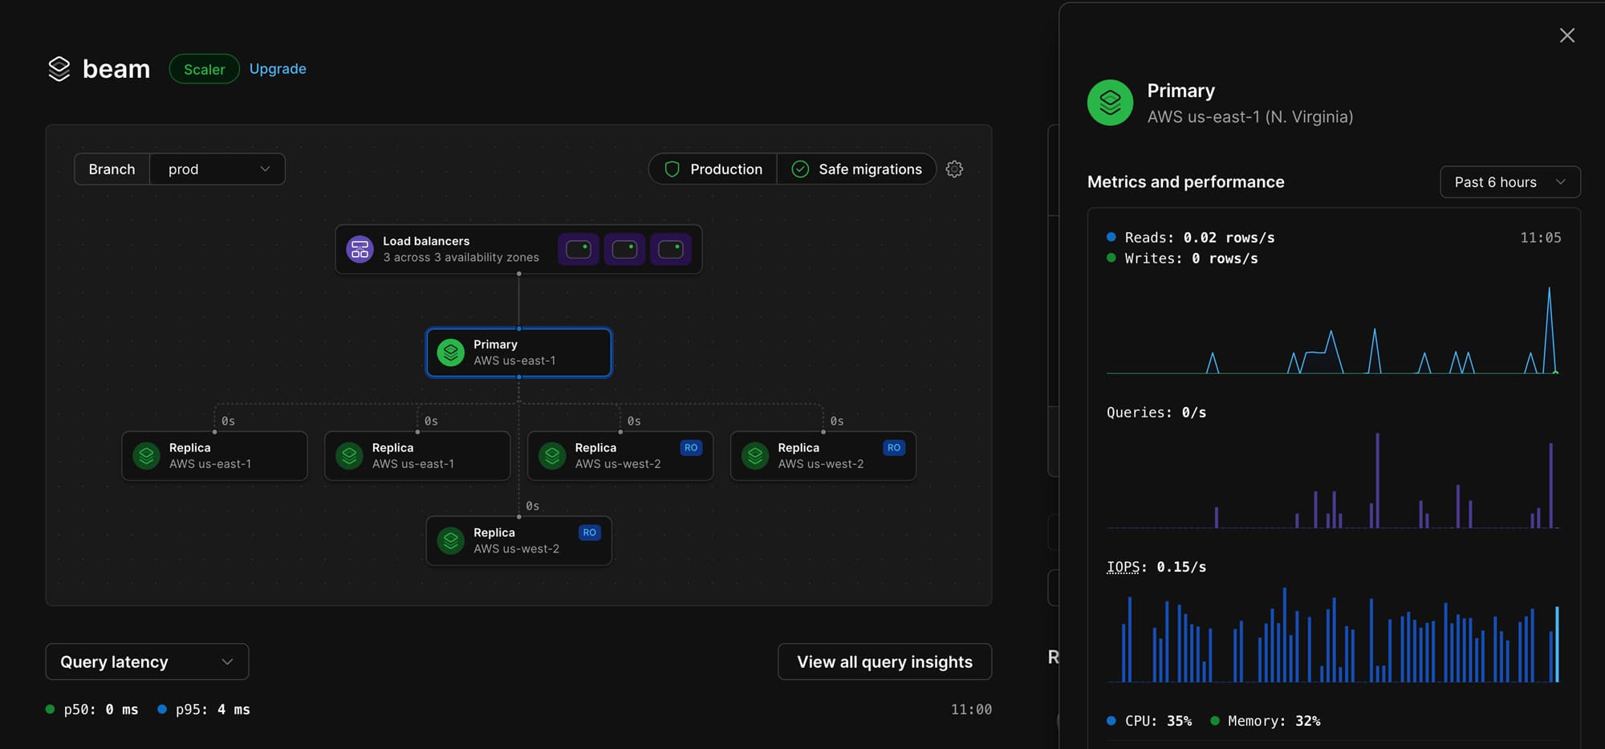1605x749 pixels.
Task: Click the Metrics and performance heading
Action: pyautogui.click(x=1185, y=182)
